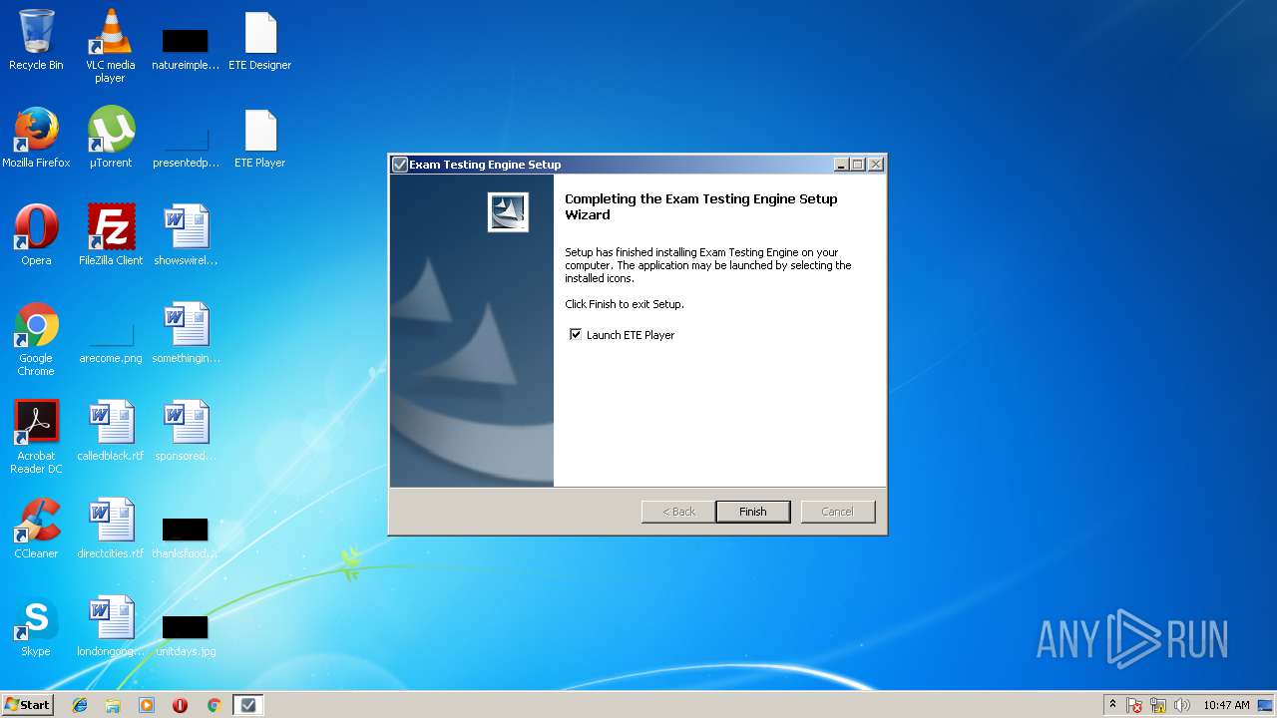Select the directcities.rtf document icon
Viewport: 1277px width, 718px height.
coord(110,529)
